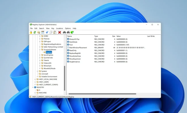Screen dimensions: 187x113
Task: Select the Wow6432Node key in the tree
Action: (x=49, y=68)
